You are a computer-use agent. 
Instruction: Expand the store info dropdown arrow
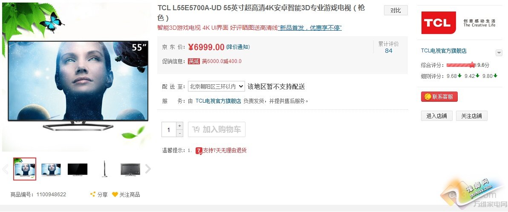[x=499, y=53]
